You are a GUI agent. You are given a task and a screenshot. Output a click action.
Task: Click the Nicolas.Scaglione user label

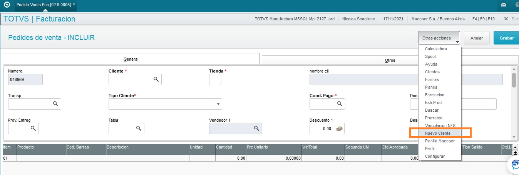[x=358, y=19]
